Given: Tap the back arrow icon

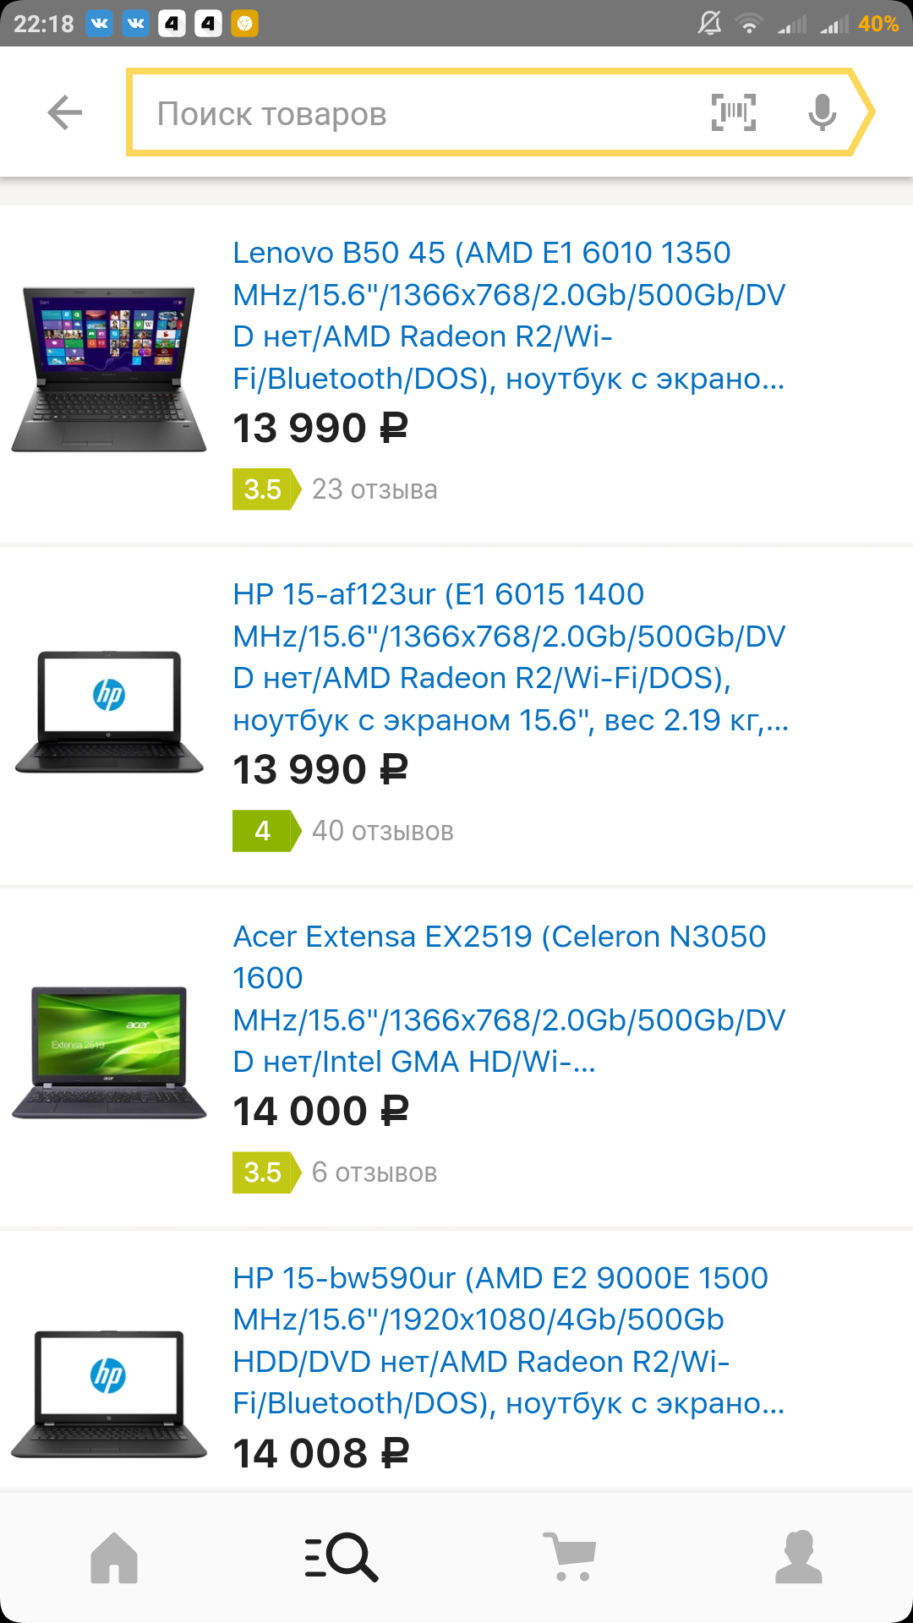Looking at the screenshot, I should coord(65,112).
